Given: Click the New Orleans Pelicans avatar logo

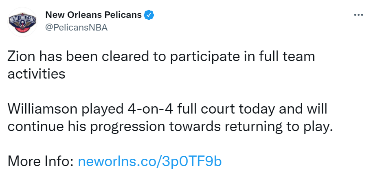Looking at the screenshot, I should tap(22, 22).
